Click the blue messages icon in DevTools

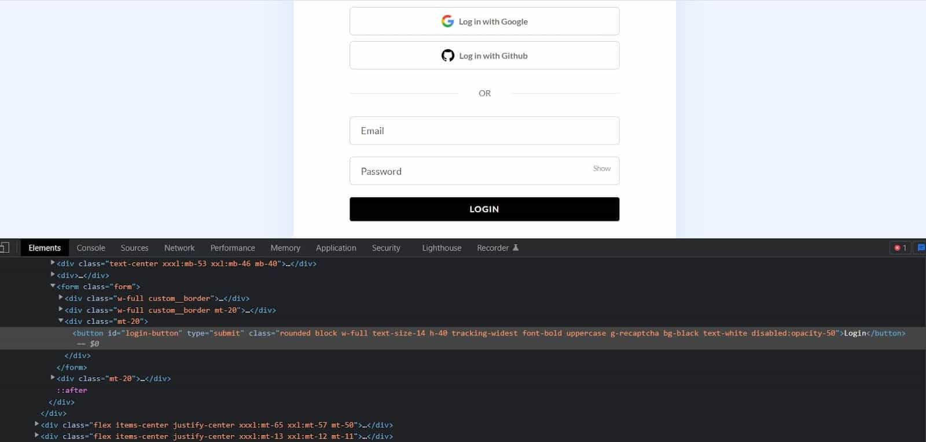point(921,248)
